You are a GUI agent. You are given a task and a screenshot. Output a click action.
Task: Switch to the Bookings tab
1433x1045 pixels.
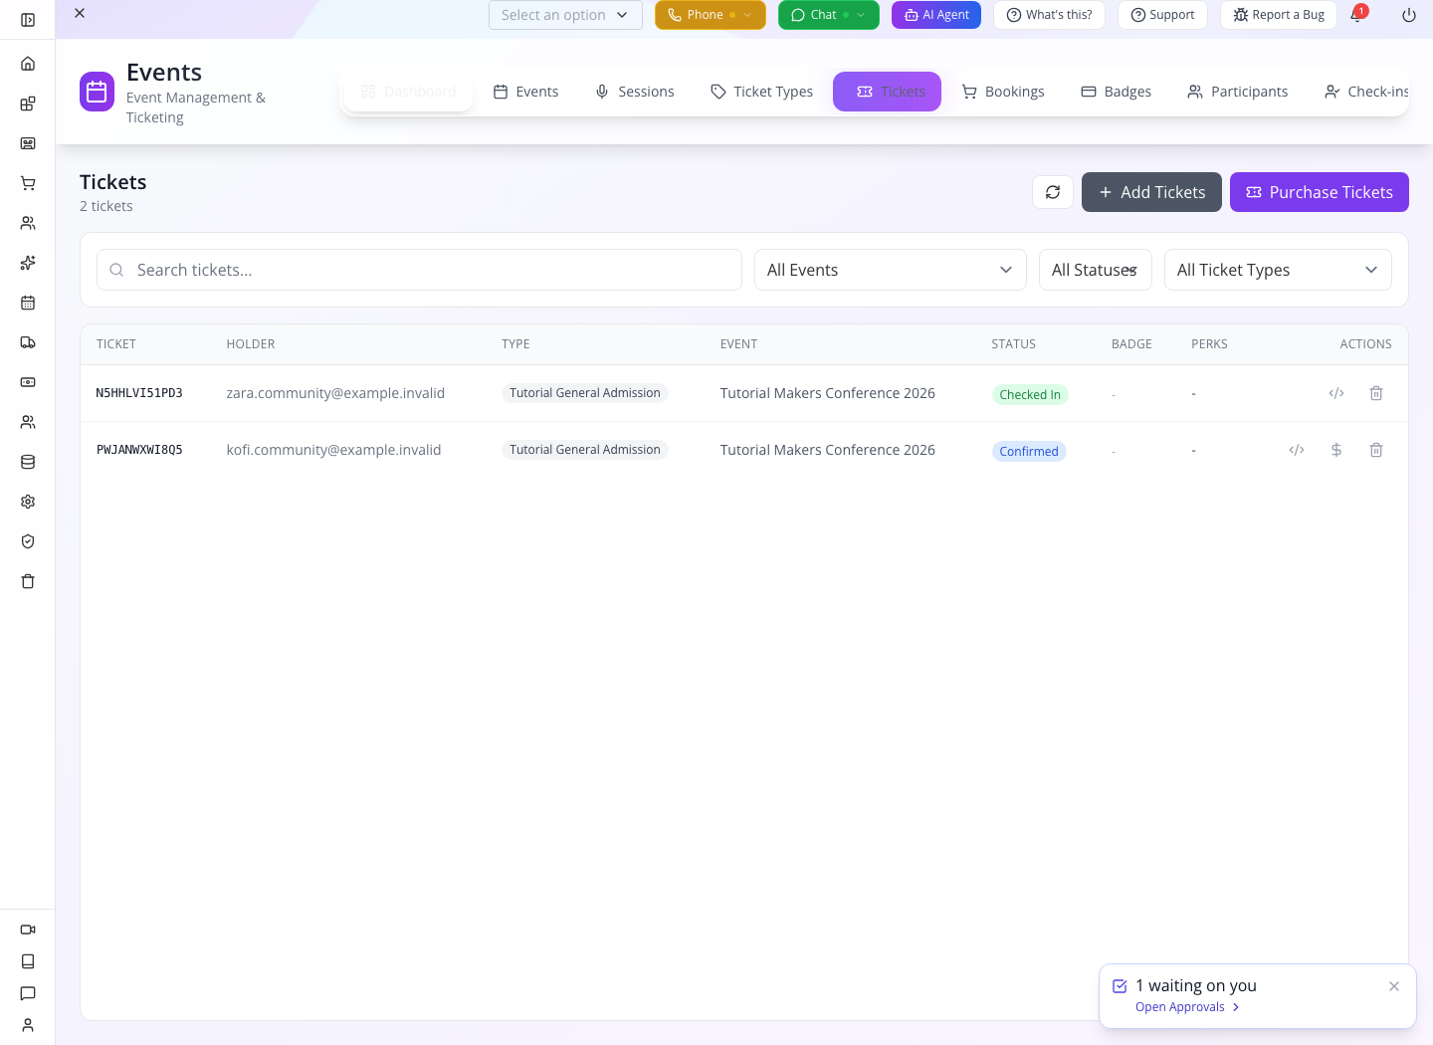[1003, 92]
